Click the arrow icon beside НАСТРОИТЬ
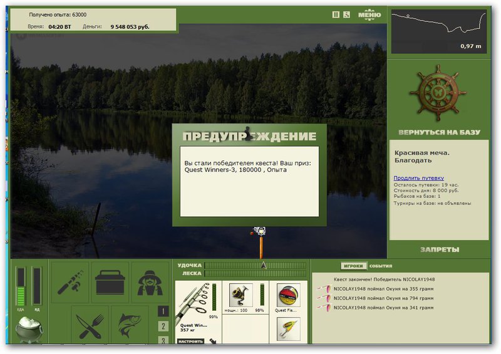The height and width of the screenshot is (354, 501). coord(213,341)
